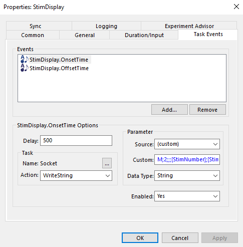Open the General tab
243x247 pixels.
[x=85, y=35]
